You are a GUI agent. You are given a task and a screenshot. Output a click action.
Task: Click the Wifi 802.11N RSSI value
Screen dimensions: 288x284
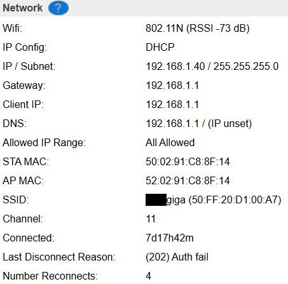(x=198, y=28)
